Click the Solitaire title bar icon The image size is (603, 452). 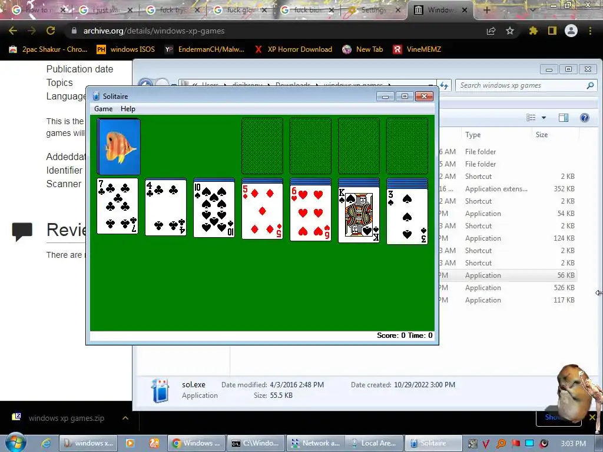(96, 96)
